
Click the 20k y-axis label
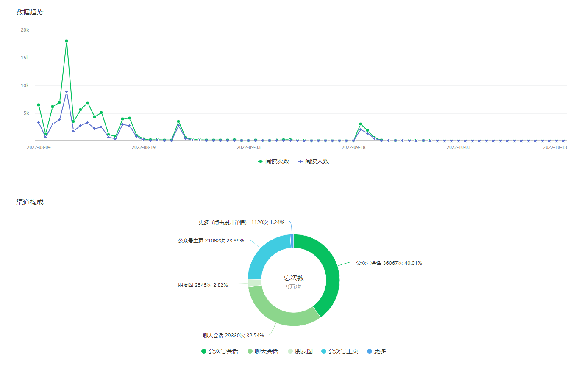[25, 30]
